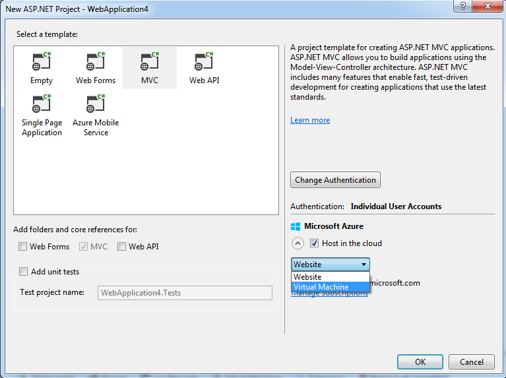Uncheck Host in the cloud

click(314, 243)
